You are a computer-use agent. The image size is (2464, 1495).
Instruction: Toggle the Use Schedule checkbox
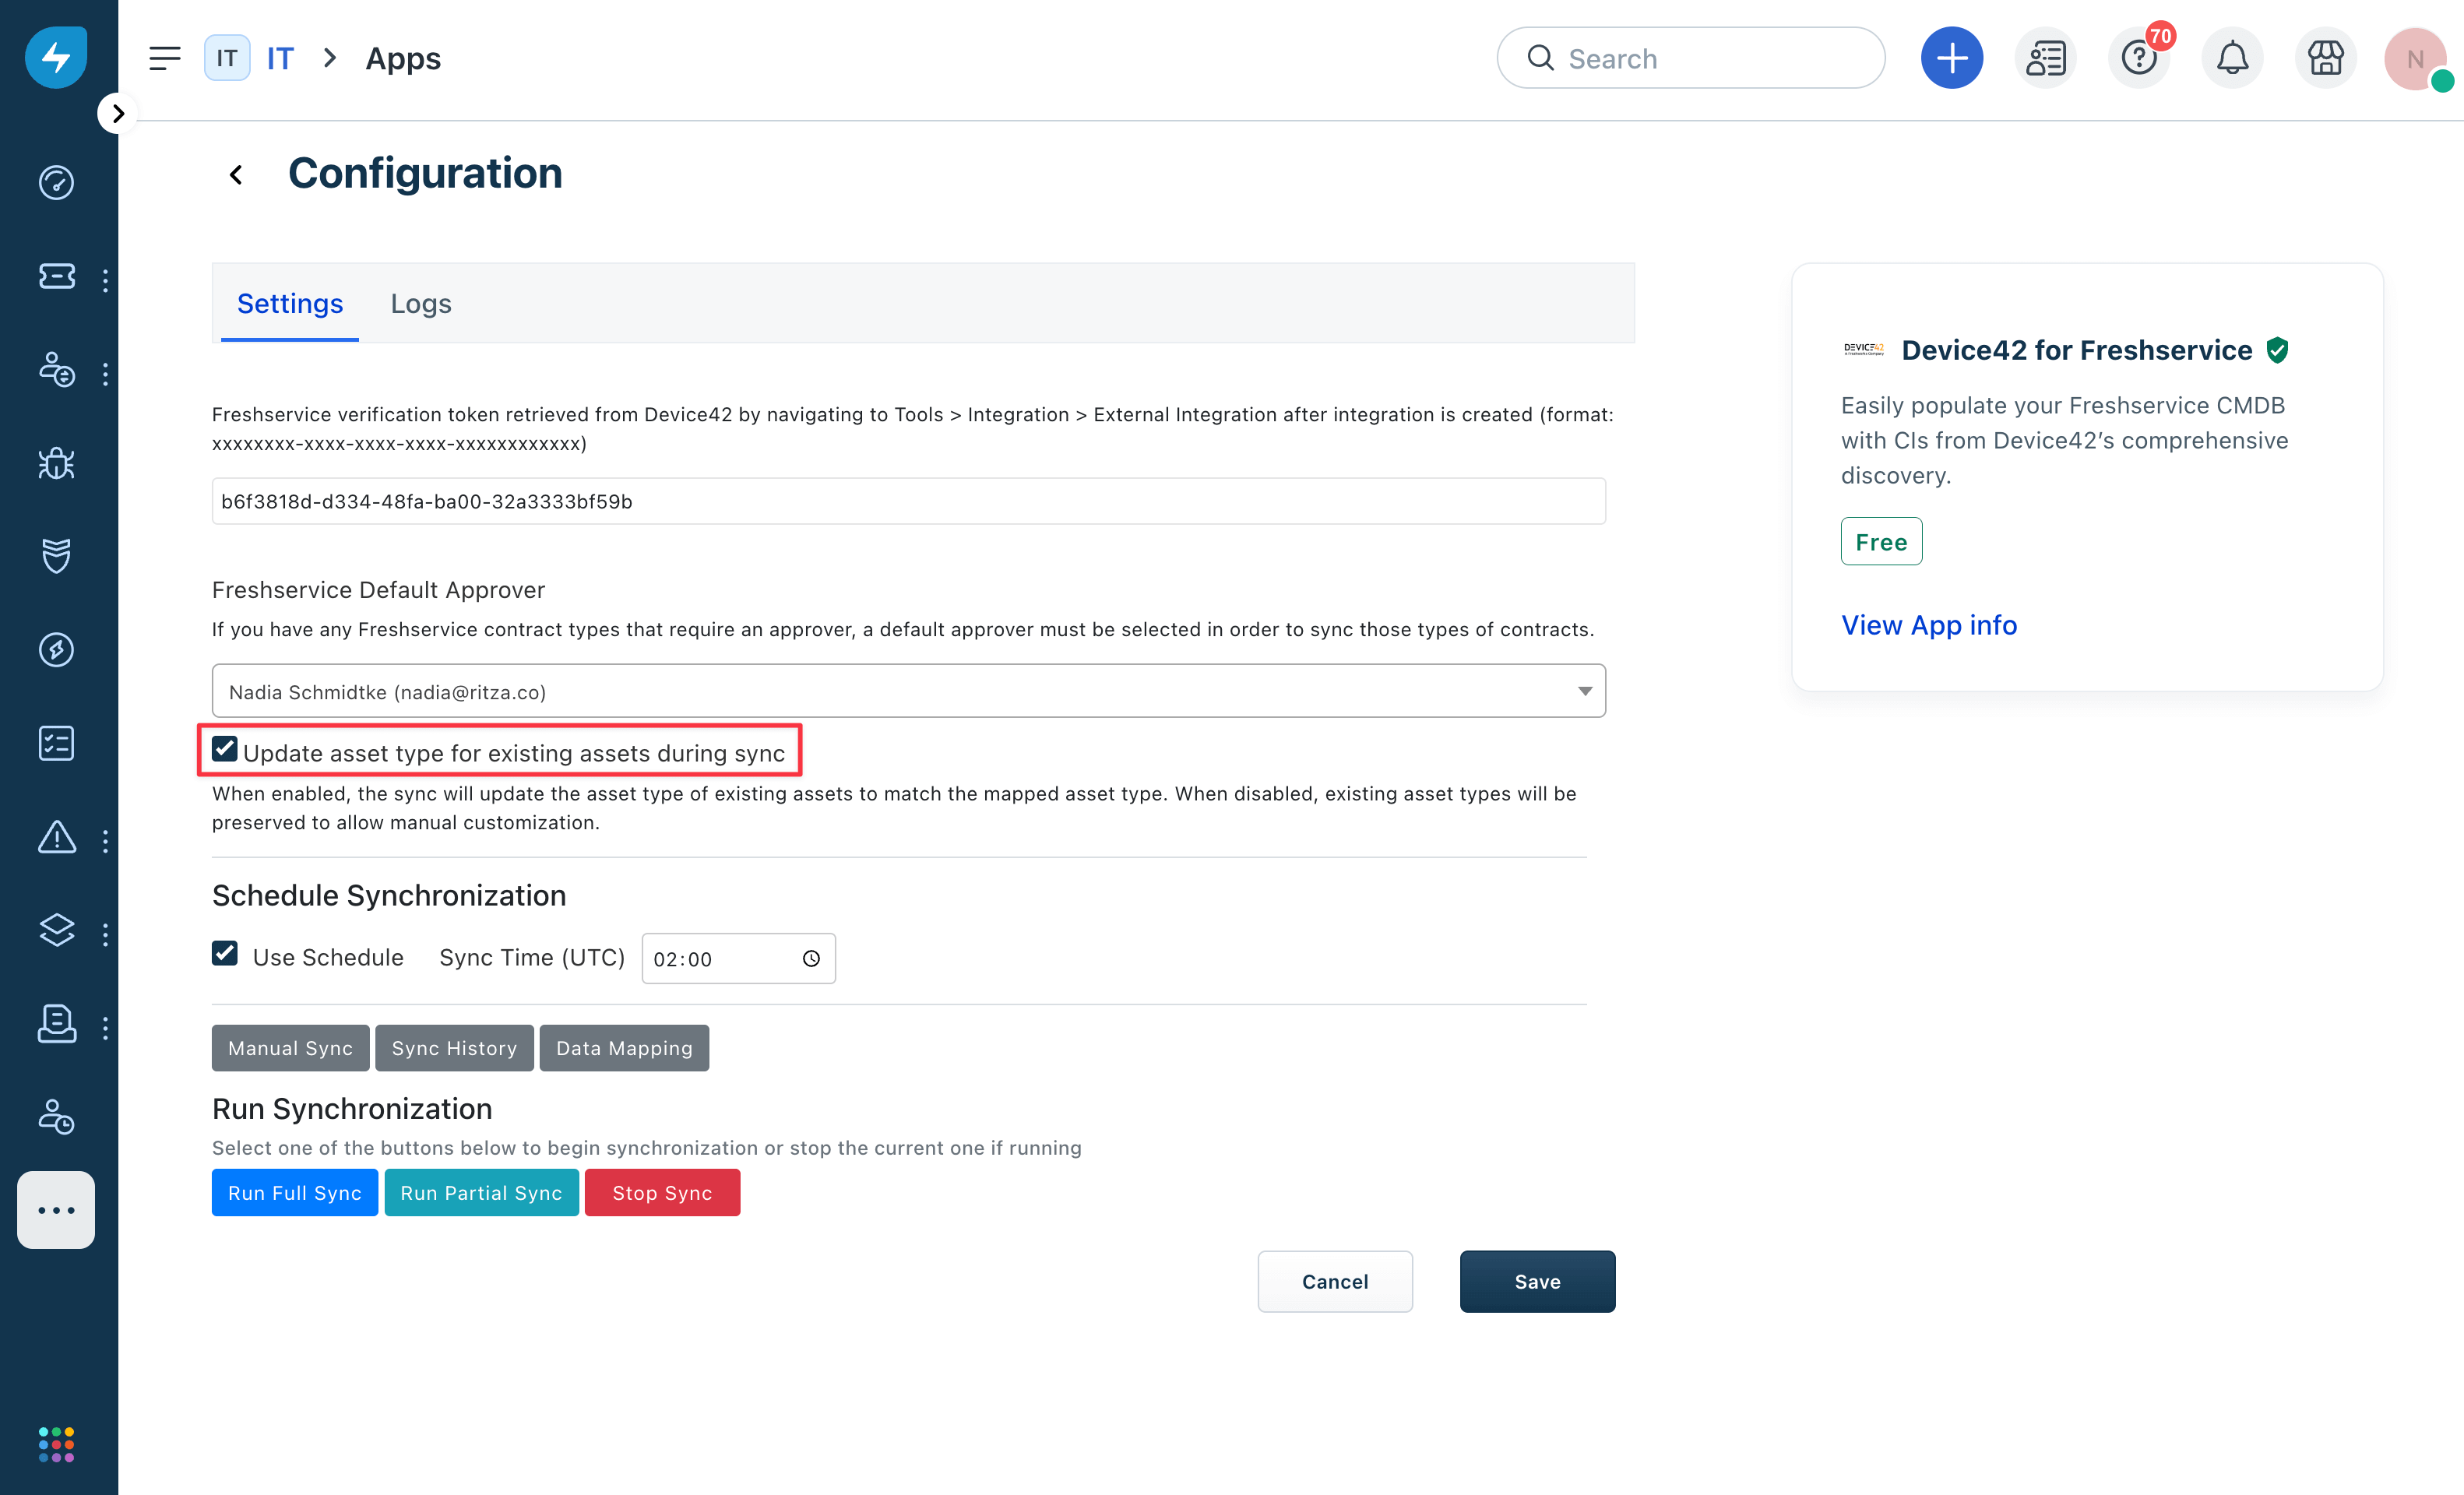coord(224,954)
